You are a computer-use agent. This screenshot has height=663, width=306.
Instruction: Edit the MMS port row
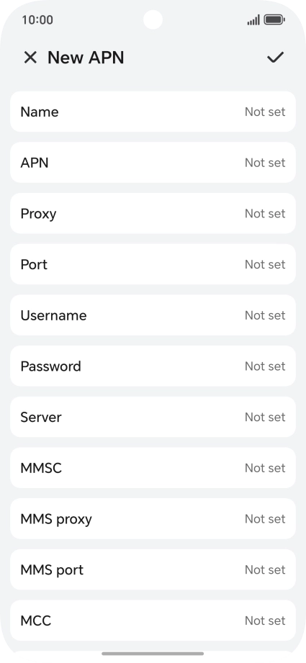(153, 569)
